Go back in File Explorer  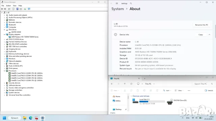[112, 84]
